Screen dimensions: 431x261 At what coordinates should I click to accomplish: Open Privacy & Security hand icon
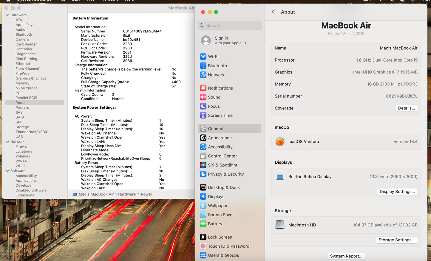pyautogui.click(x=203, y=174)
